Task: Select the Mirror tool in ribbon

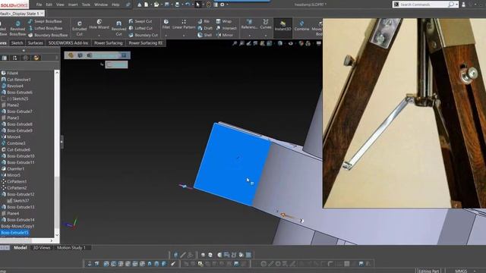Action: pyautogui.click(x=224, y=35)
